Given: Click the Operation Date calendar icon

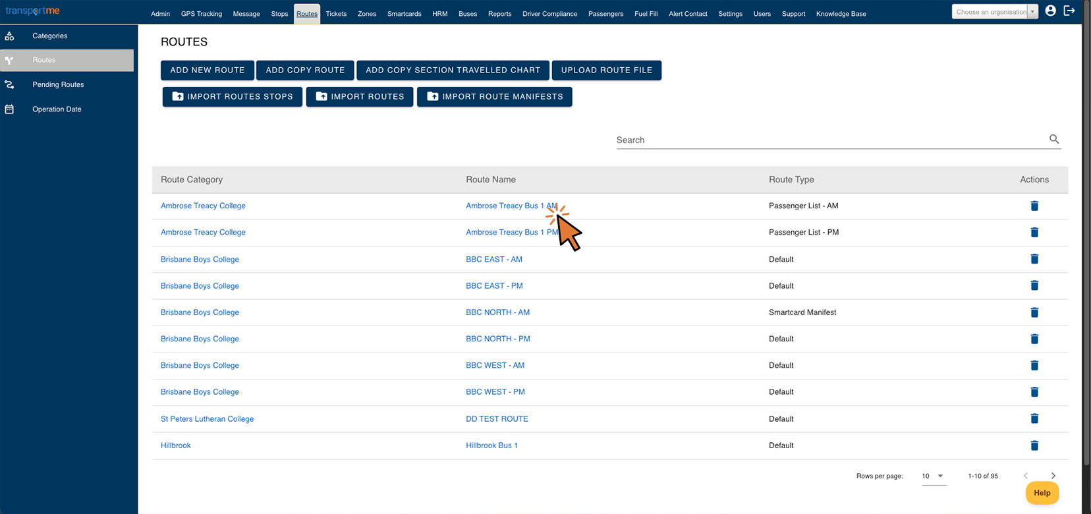Looking at the screenshot, I should pos(9,109).
